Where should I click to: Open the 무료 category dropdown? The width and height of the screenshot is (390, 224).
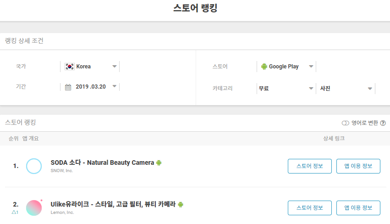[286, 89]
